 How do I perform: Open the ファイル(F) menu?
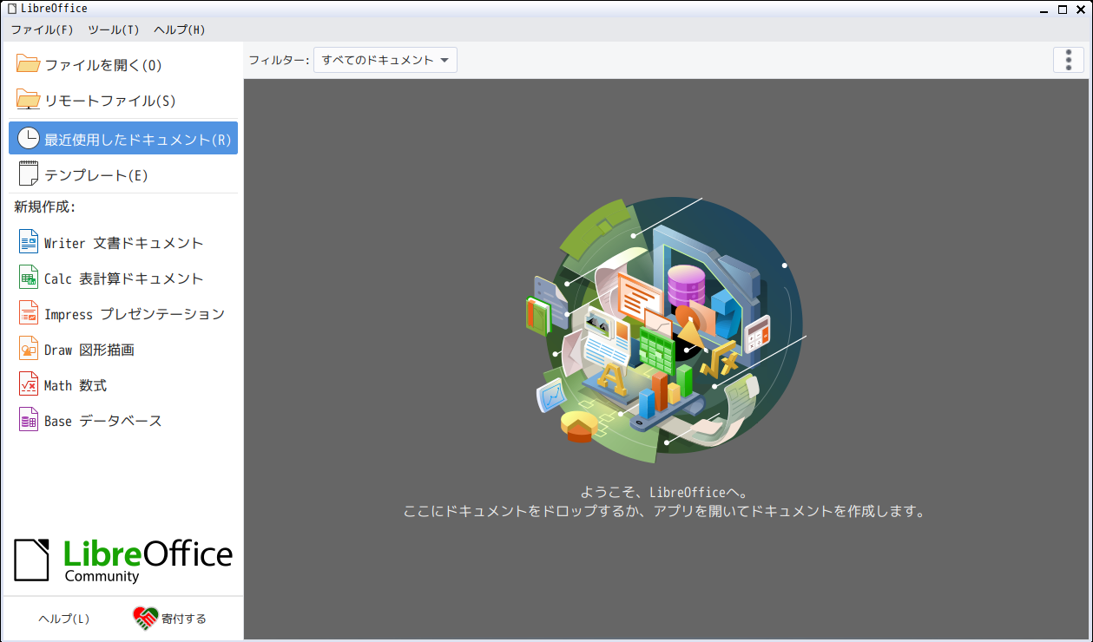[x=42, y=29]
